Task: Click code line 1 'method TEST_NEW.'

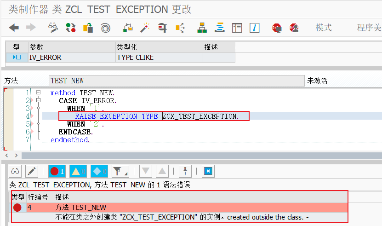Action: point(82,93)
